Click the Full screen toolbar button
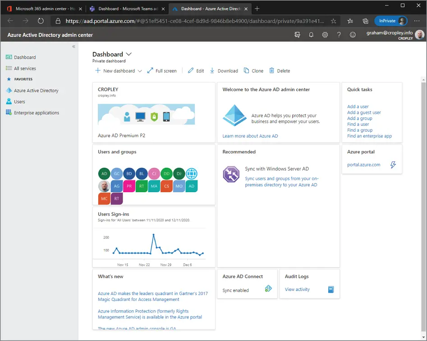Viewport: 427px width, 341px height. 162,71
